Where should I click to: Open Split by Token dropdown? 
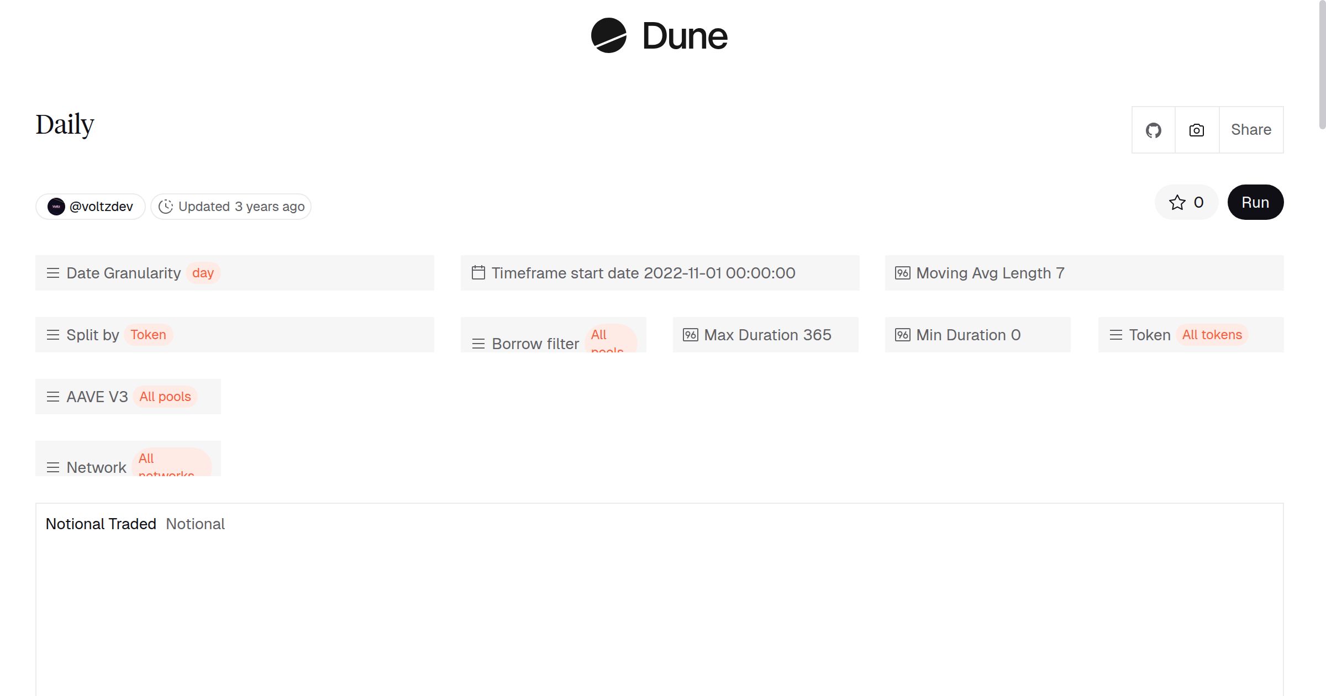[x=148, y=335]
